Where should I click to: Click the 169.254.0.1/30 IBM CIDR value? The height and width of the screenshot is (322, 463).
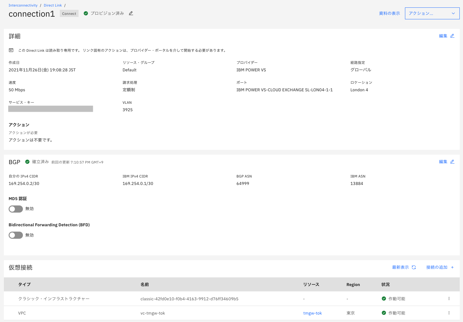(138, 183)
